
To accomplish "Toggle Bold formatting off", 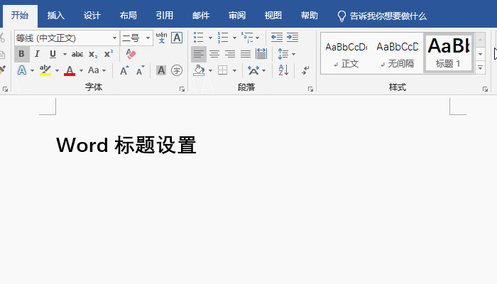I will coord(21,54).
